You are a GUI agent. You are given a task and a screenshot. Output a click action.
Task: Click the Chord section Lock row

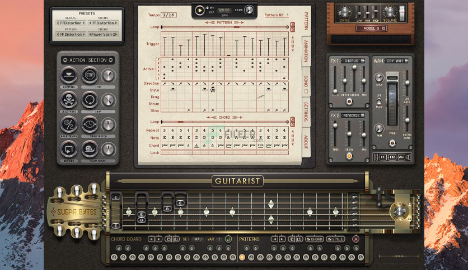[224, 152]
